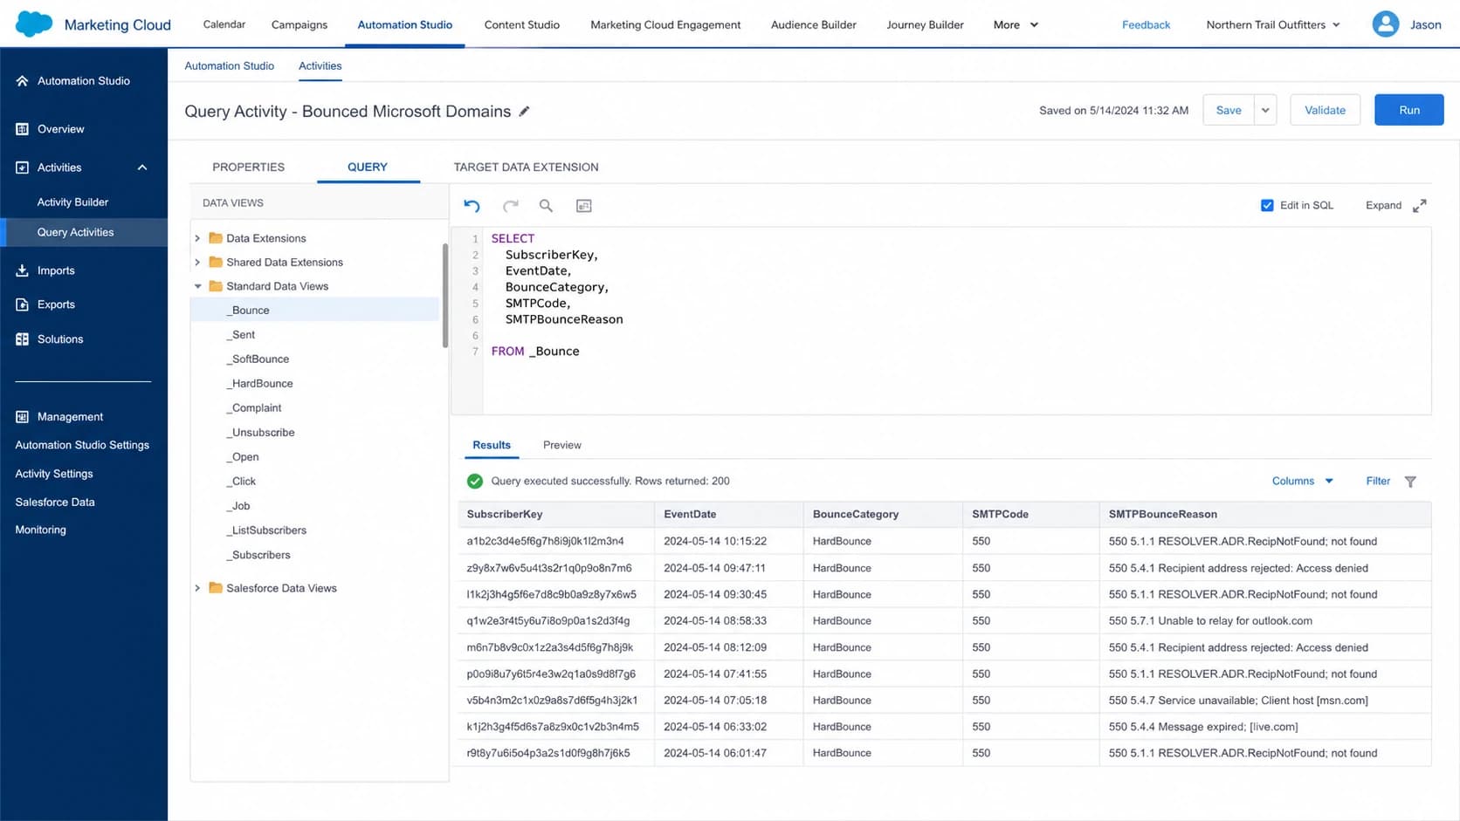Click the Save button

click(x=1229, y=110)
